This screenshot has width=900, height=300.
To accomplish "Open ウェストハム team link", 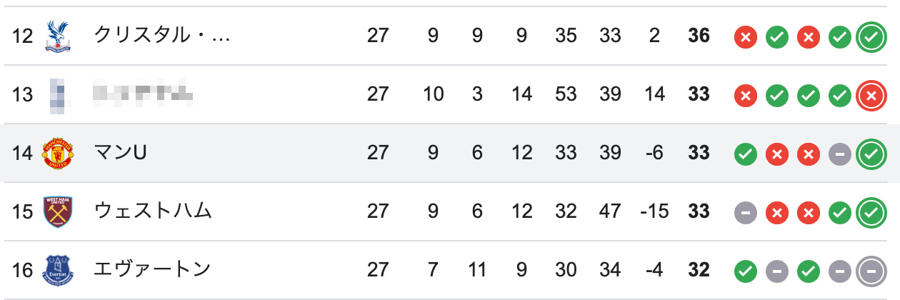I will (x=154, y=211).
